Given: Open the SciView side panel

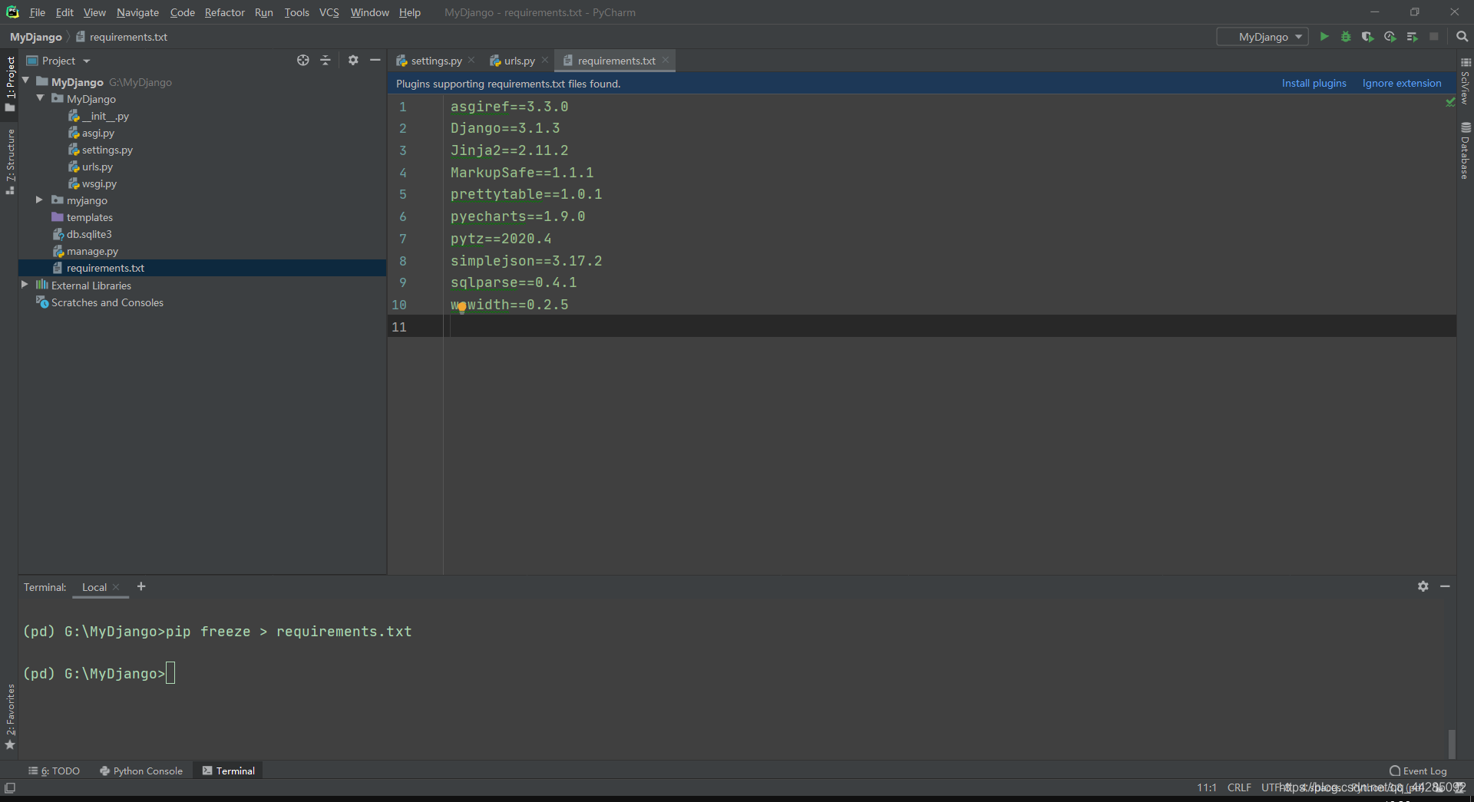Looking at the screenshot, I should click(x=1465, y=81).
